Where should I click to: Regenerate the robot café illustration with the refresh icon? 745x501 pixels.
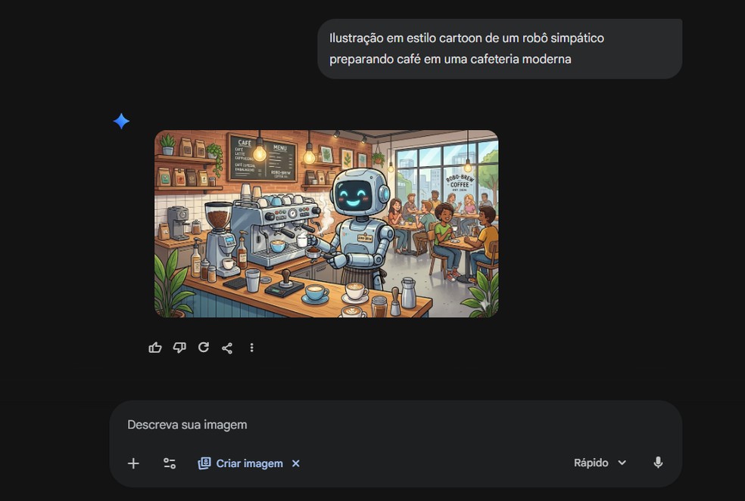pyautogui.click(x=204, y=347)
